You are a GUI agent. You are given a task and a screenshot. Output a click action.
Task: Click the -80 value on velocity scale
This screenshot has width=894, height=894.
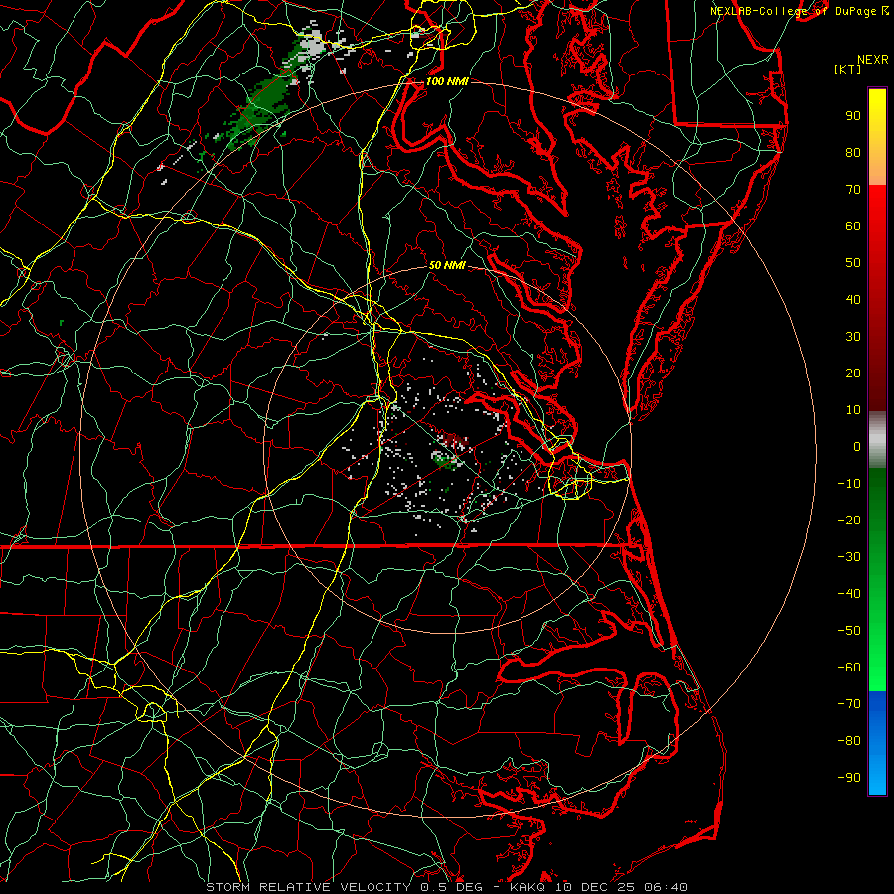[849, 741]
